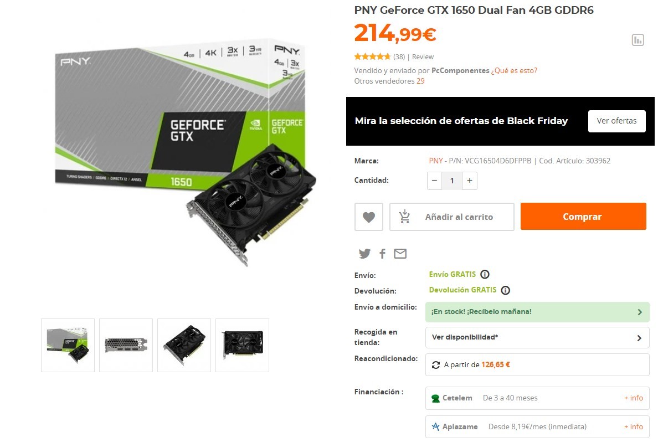Open info icon next to Devolución GRATIS

[x=505, y=290]
